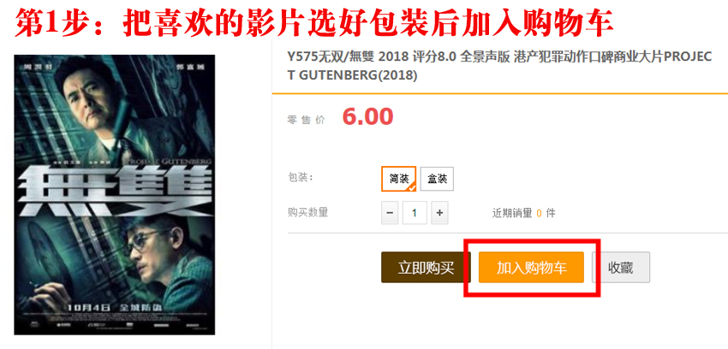This screenshot has width=728, height=349.
Task: Click the large 無雙 logo on poster
Action: (115, 190)
